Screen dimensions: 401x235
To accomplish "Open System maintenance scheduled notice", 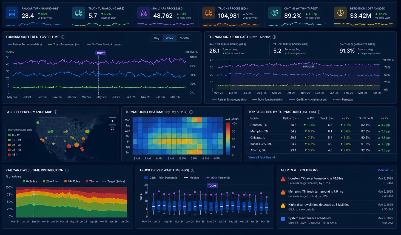I will [337, 220].
